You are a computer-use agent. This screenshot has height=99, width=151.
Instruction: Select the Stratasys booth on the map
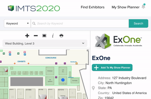click(x=50, y=71)
